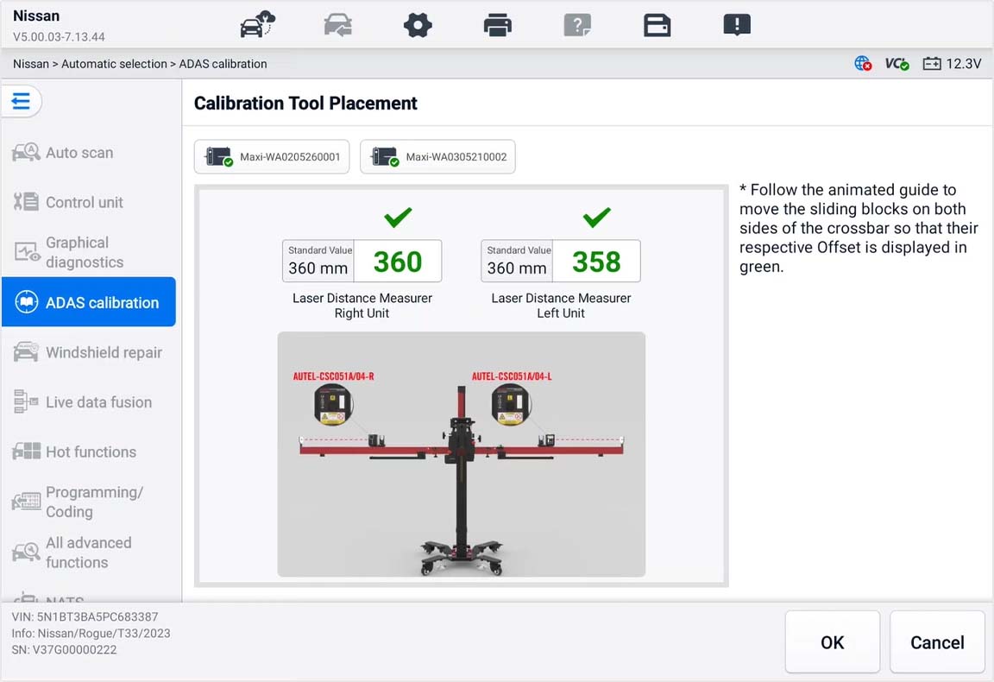The image size is (994, 682).
Task: Select device Maxi-WA0205260001 button
Action: coord(272,157)
